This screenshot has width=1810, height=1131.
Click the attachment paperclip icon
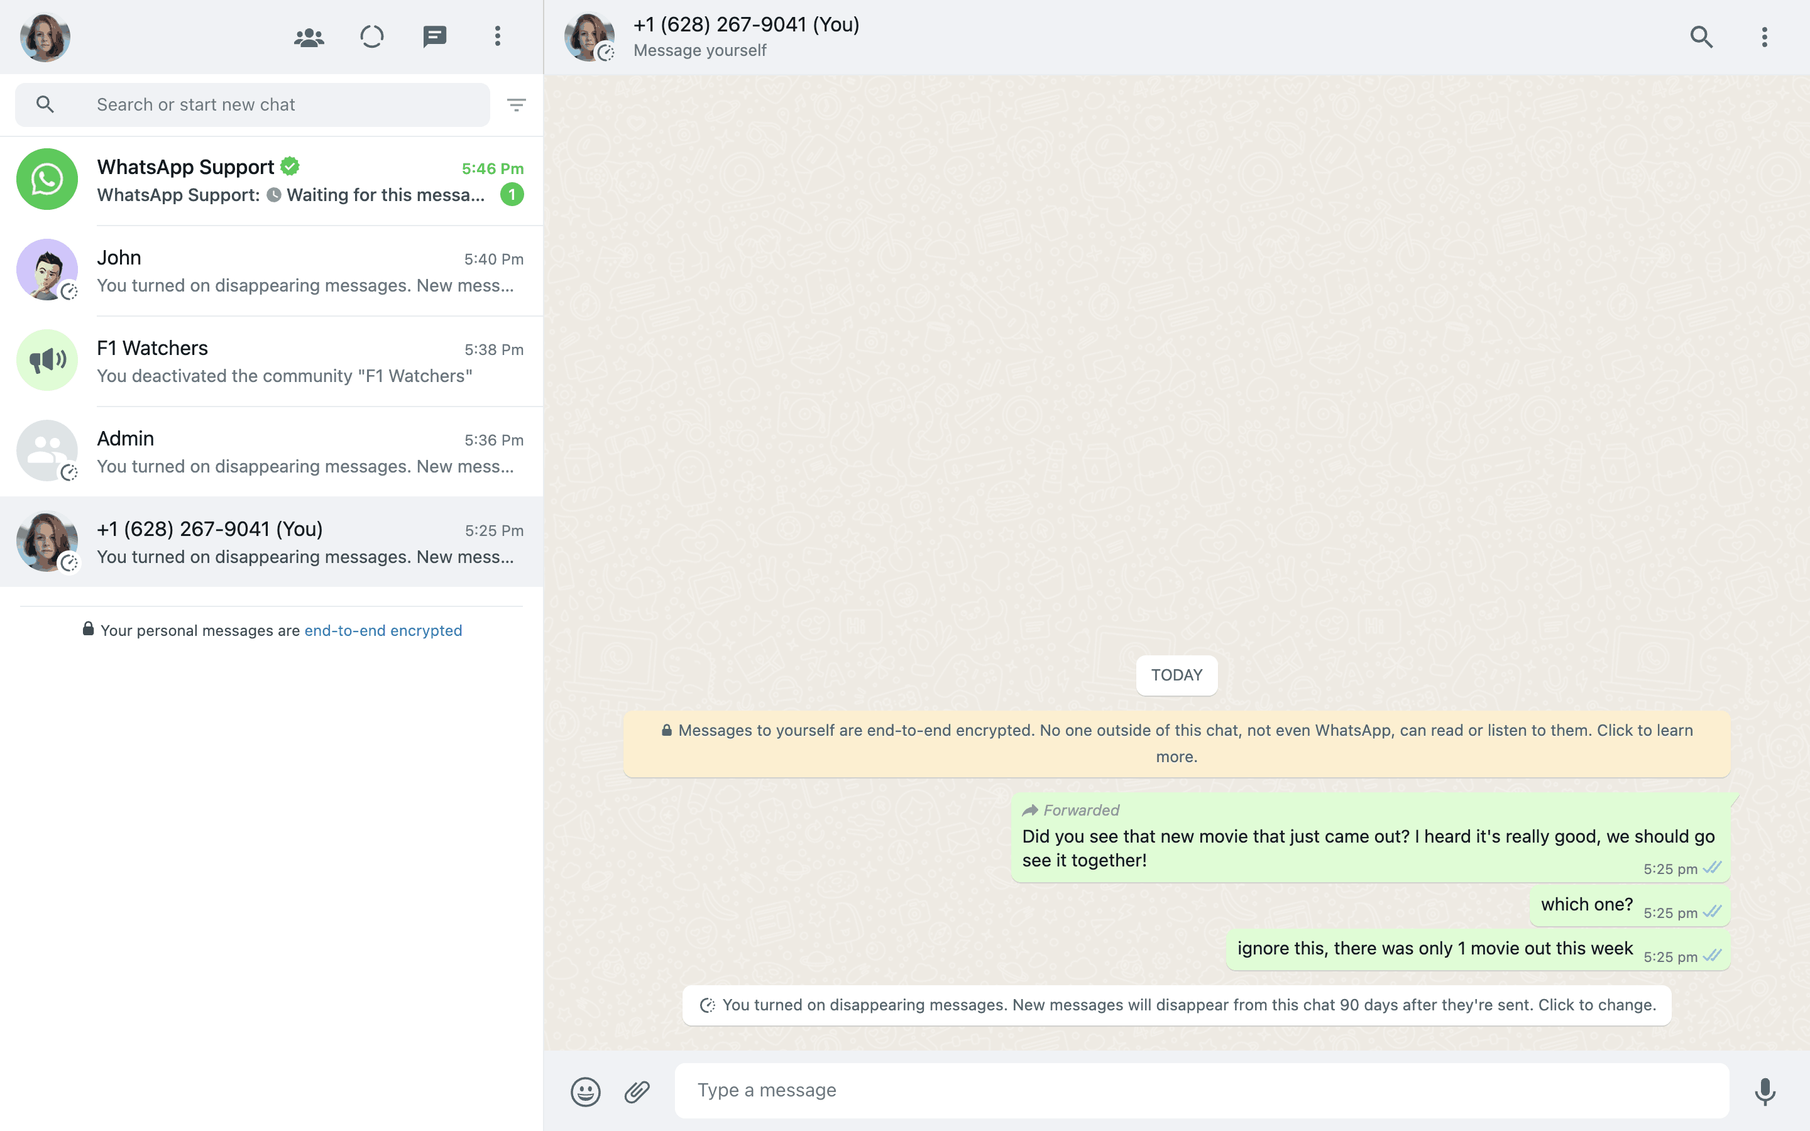pyautogui.click(x=637, y=1091)
